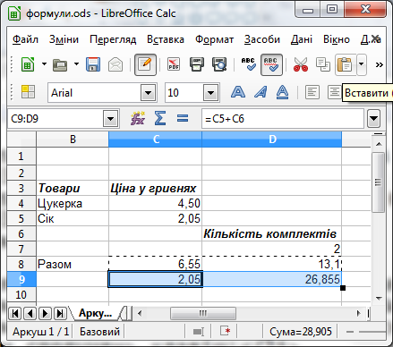Click the Sum sigma icon
This screenshot has height=347, width=393.
tap(160, 118)
